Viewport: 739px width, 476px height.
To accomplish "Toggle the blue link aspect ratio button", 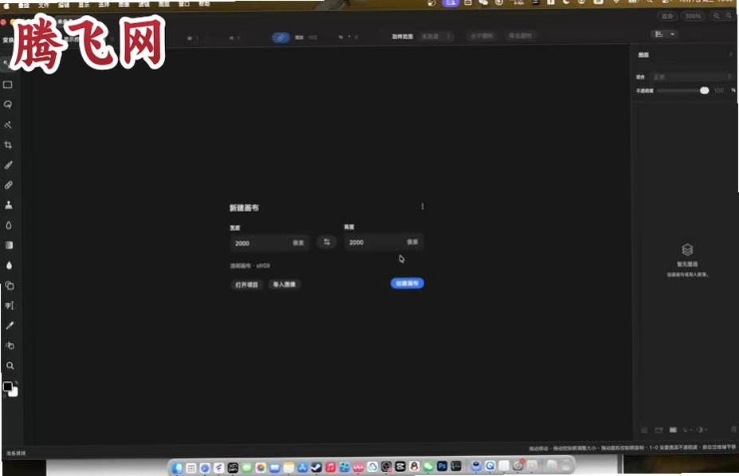I will [281, 37].
